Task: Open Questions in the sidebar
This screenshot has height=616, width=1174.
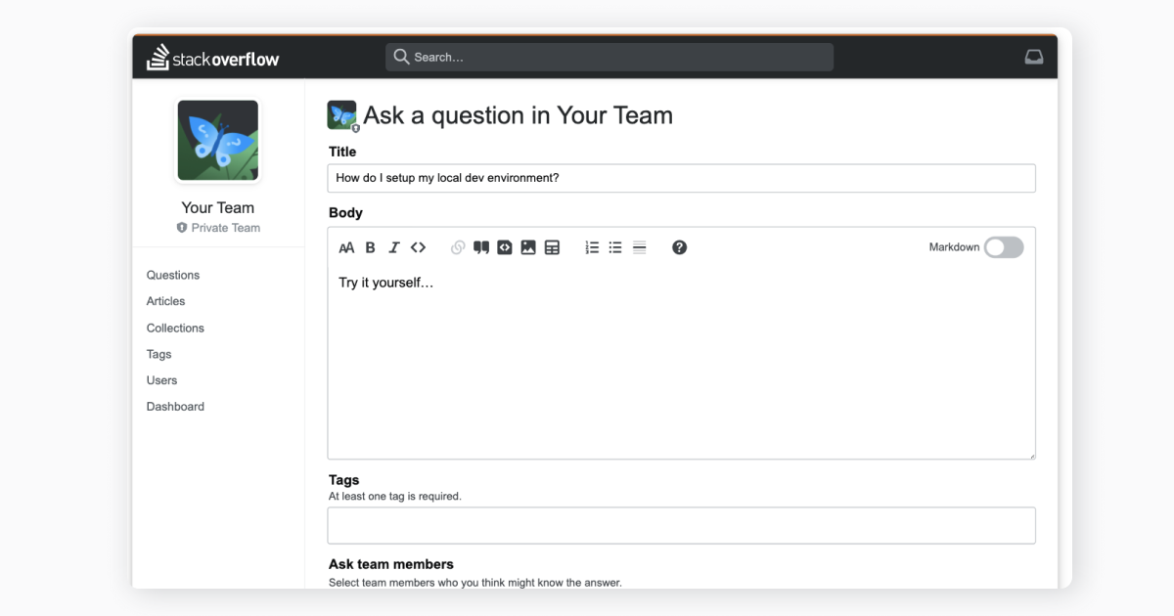Action: coord(173,276)
